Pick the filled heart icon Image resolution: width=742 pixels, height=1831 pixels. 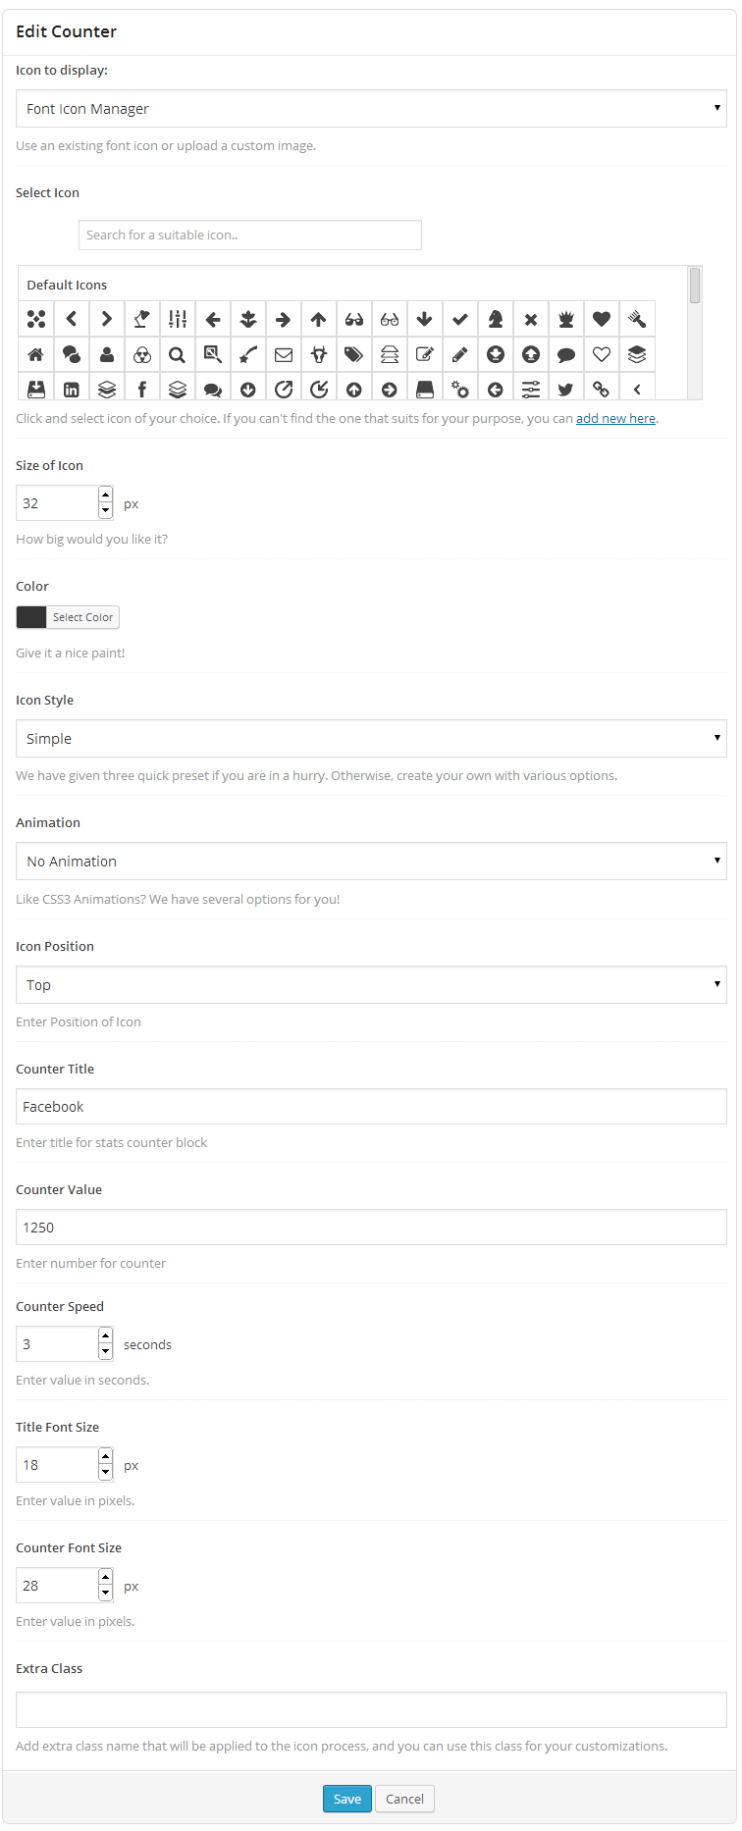coord(602,319)
